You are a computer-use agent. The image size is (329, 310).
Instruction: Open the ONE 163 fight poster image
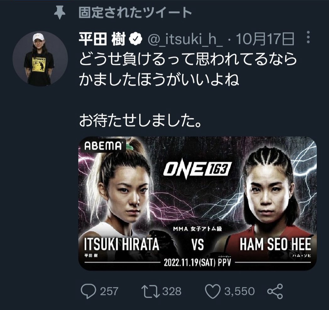[197, 203]
